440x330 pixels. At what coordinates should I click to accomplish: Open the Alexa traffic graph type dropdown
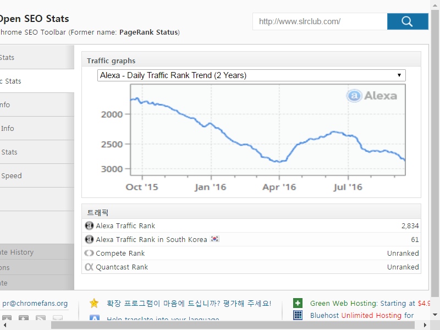coord(251,75)
